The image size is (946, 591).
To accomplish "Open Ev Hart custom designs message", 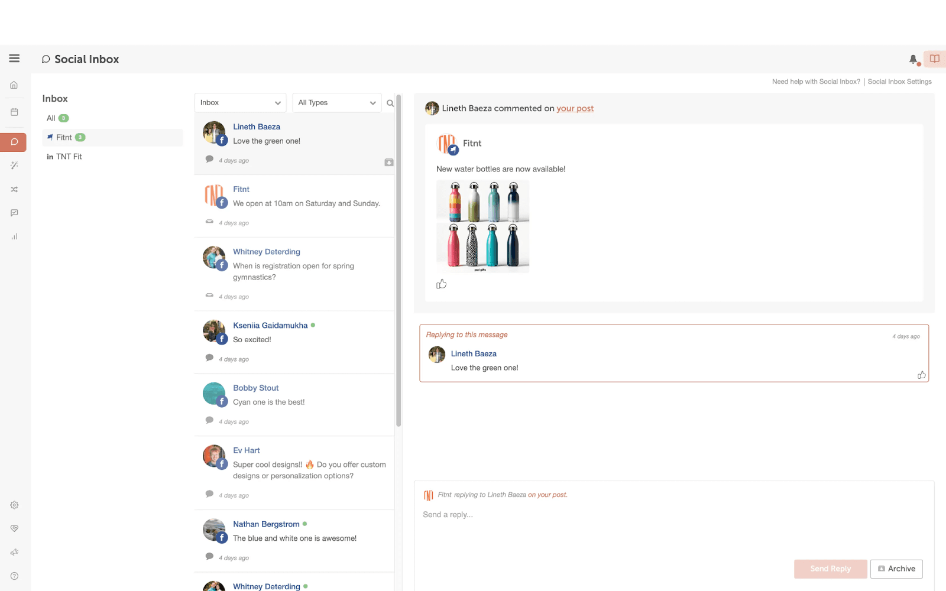I will point(294,473).
